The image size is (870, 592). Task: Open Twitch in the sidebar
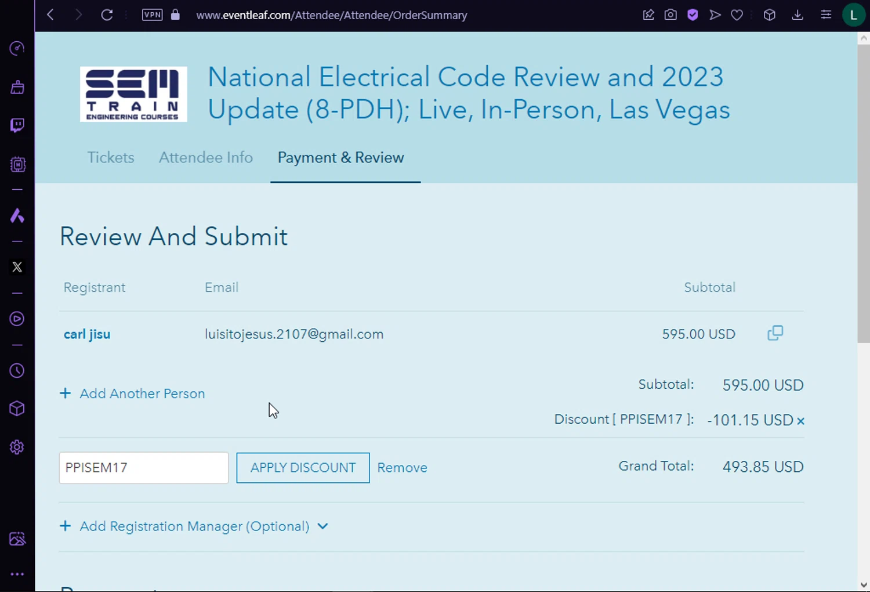17,125
